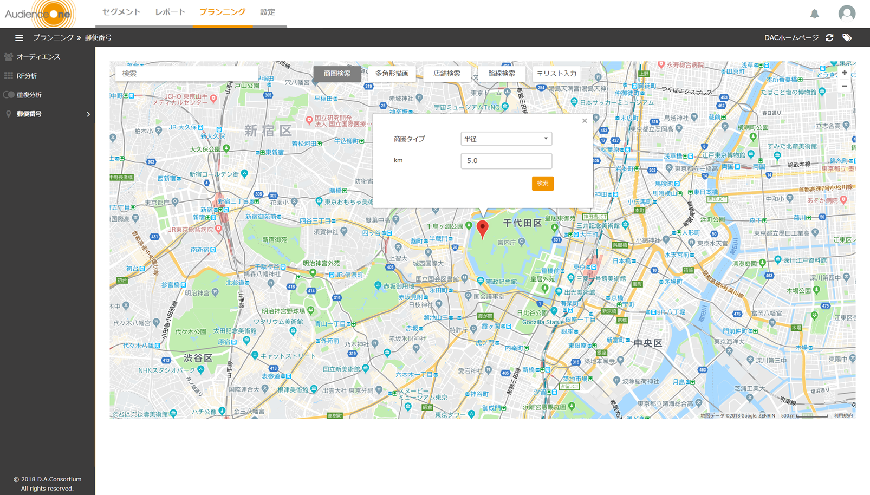Viewport: 870px width, 495px height.
Task: Open the 商圏タイプ dropdown showing 半径
Action: pyautogui.click(x=505, y=139)
